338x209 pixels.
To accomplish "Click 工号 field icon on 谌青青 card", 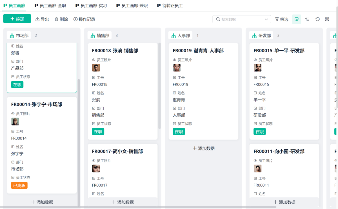I will click(175, 78).
